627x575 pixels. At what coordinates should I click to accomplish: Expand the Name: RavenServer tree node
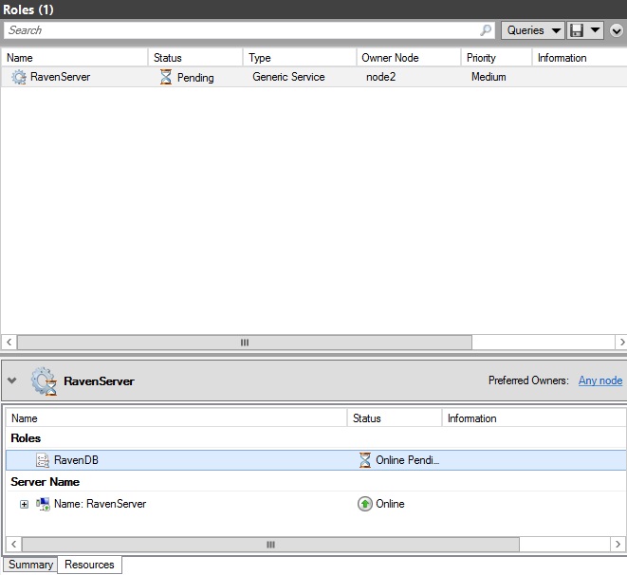tap(24, 504)
